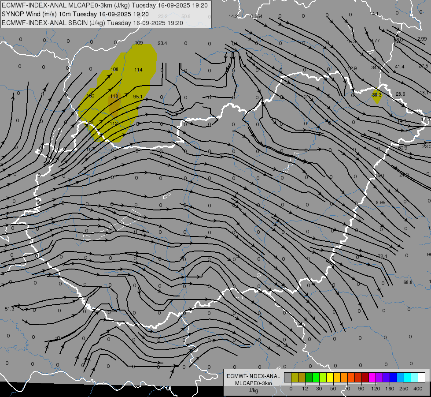Pick the pure blue swatch after 160
431x397 pixels.
393,377
